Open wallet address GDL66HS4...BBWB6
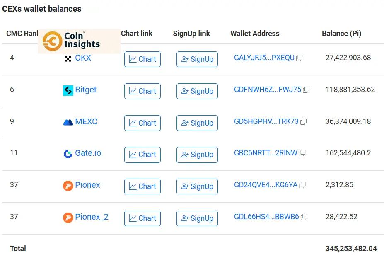The image size is (384, 259). click(x=266, y=217)
